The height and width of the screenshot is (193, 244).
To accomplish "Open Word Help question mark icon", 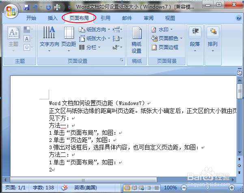I will pos(239,18).
